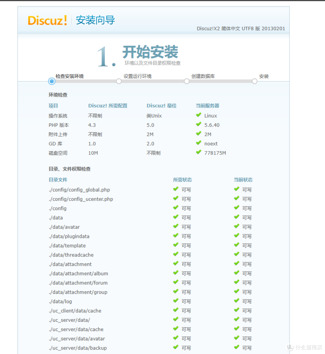
Task: Click 所需状态 check icon for ./data/attachment/forum
Action: tap(176, 282)
